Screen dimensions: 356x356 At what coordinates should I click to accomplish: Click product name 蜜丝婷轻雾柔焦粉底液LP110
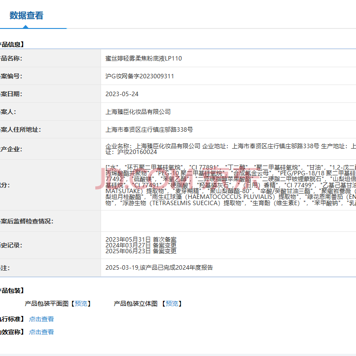[143, 58]
